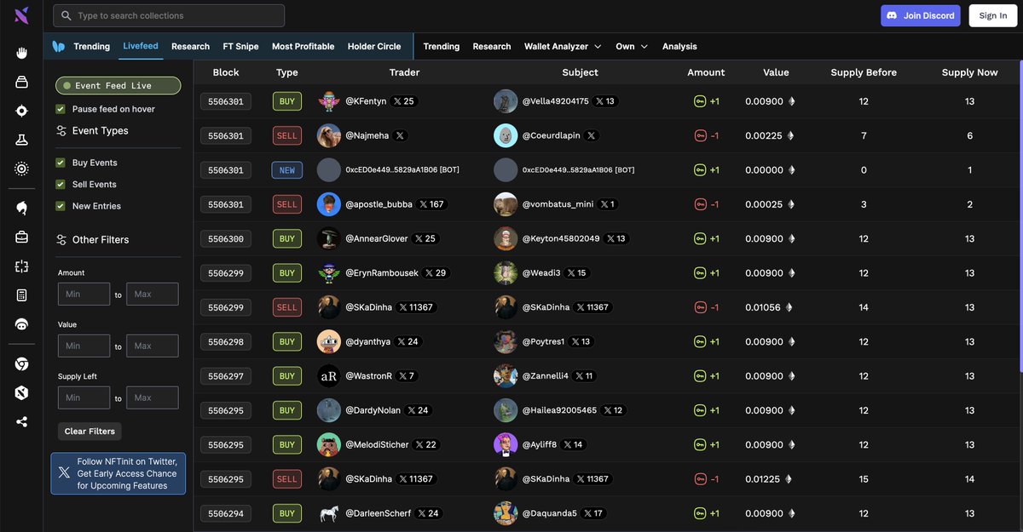Click the collection search input field
This screenshot has height=532, width=1023.
(x=169, y=15)
